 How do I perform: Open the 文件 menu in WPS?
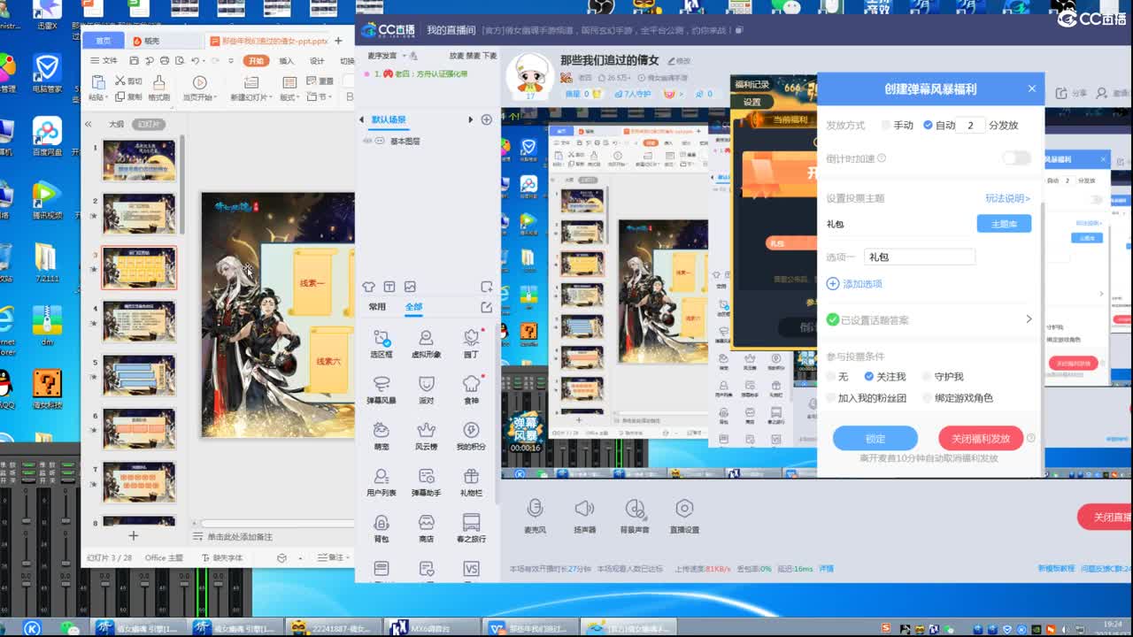(x=104, y=61)
